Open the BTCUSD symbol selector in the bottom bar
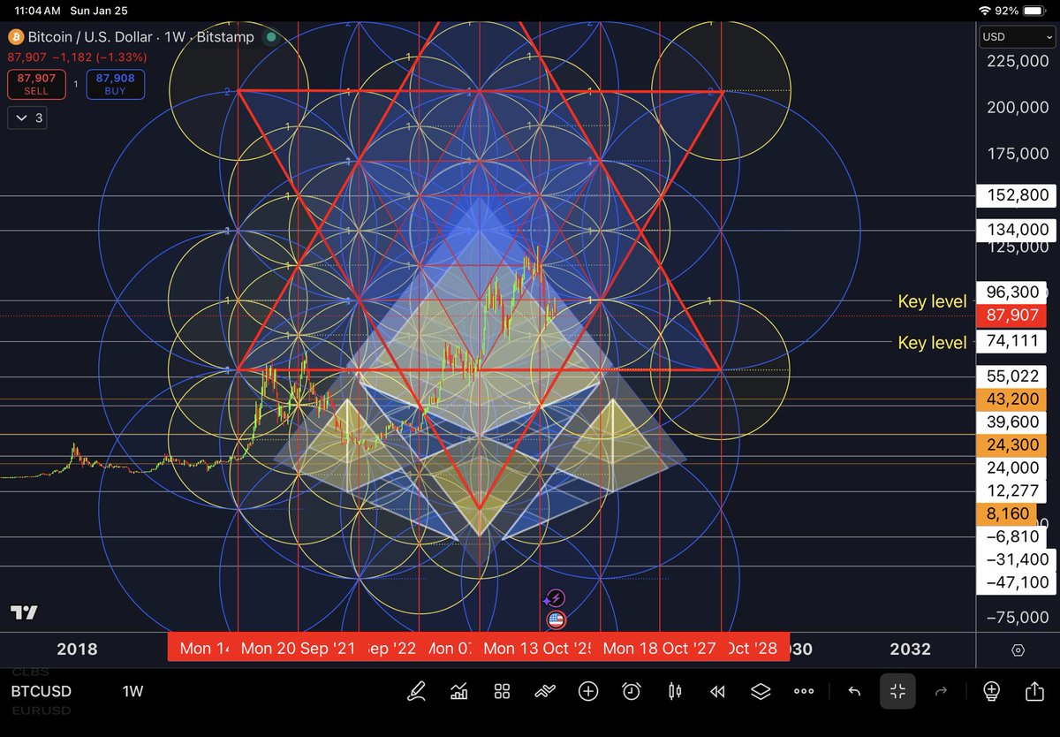1060x737 pixels. tap(42, 692)
